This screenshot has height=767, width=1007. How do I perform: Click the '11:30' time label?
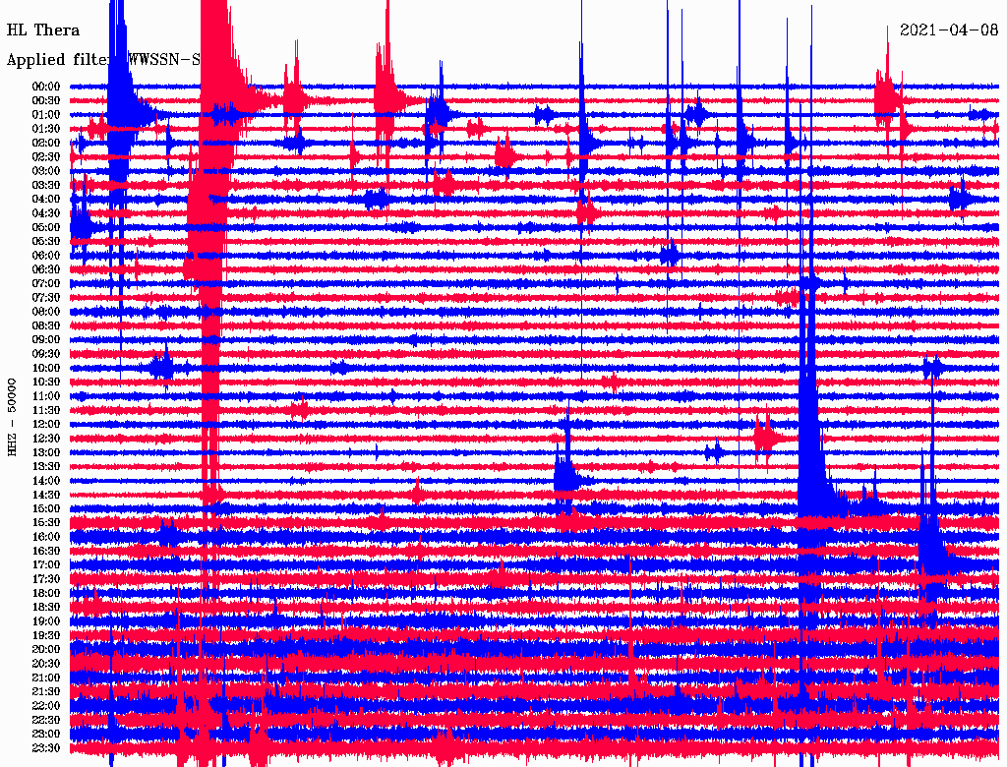tap(46, 410)
